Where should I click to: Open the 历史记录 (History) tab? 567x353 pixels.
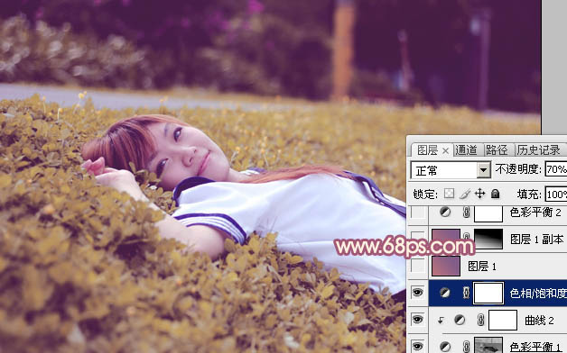point(538,150)
